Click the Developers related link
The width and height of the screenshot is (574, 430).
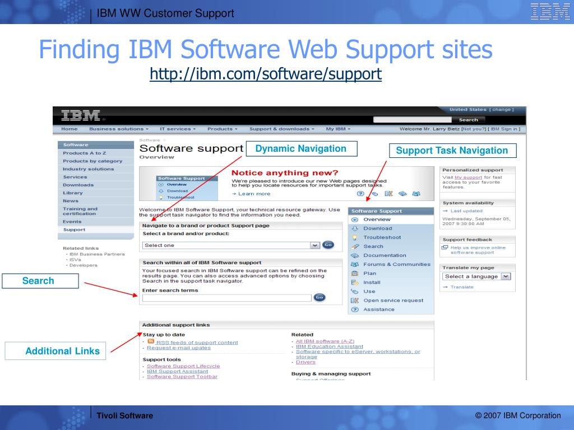click(84, 265)
